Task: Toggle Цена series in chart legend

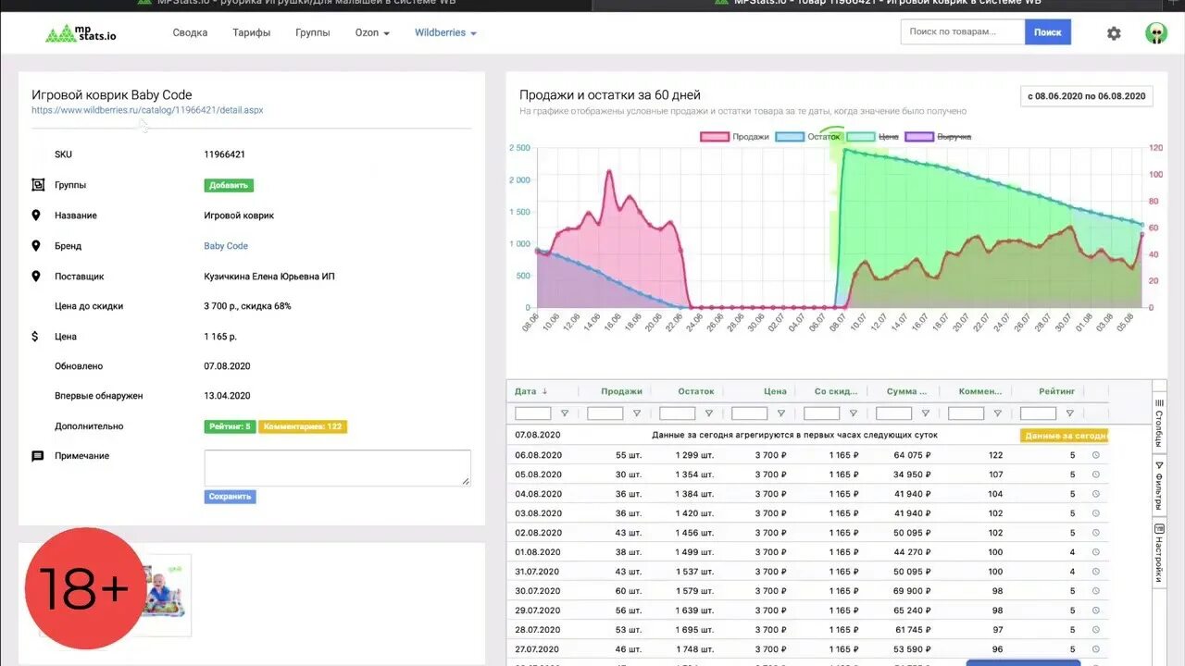Action: coord(873,137)
